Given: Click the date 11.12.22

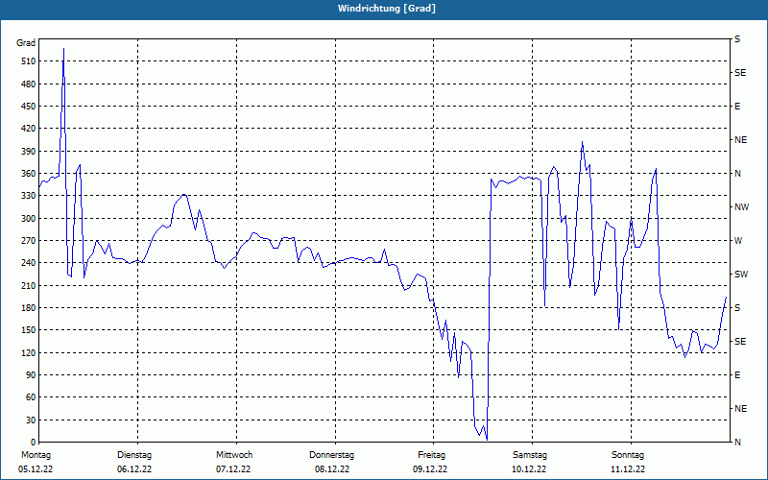Looking at the screenshot, I should [x=628, y=469].
